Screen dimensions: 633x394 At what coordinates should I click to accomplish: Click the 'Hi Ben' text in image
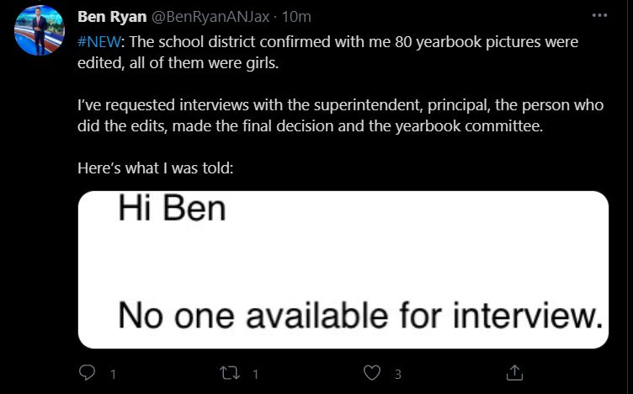pyautogui.click(x=172, y=208)
